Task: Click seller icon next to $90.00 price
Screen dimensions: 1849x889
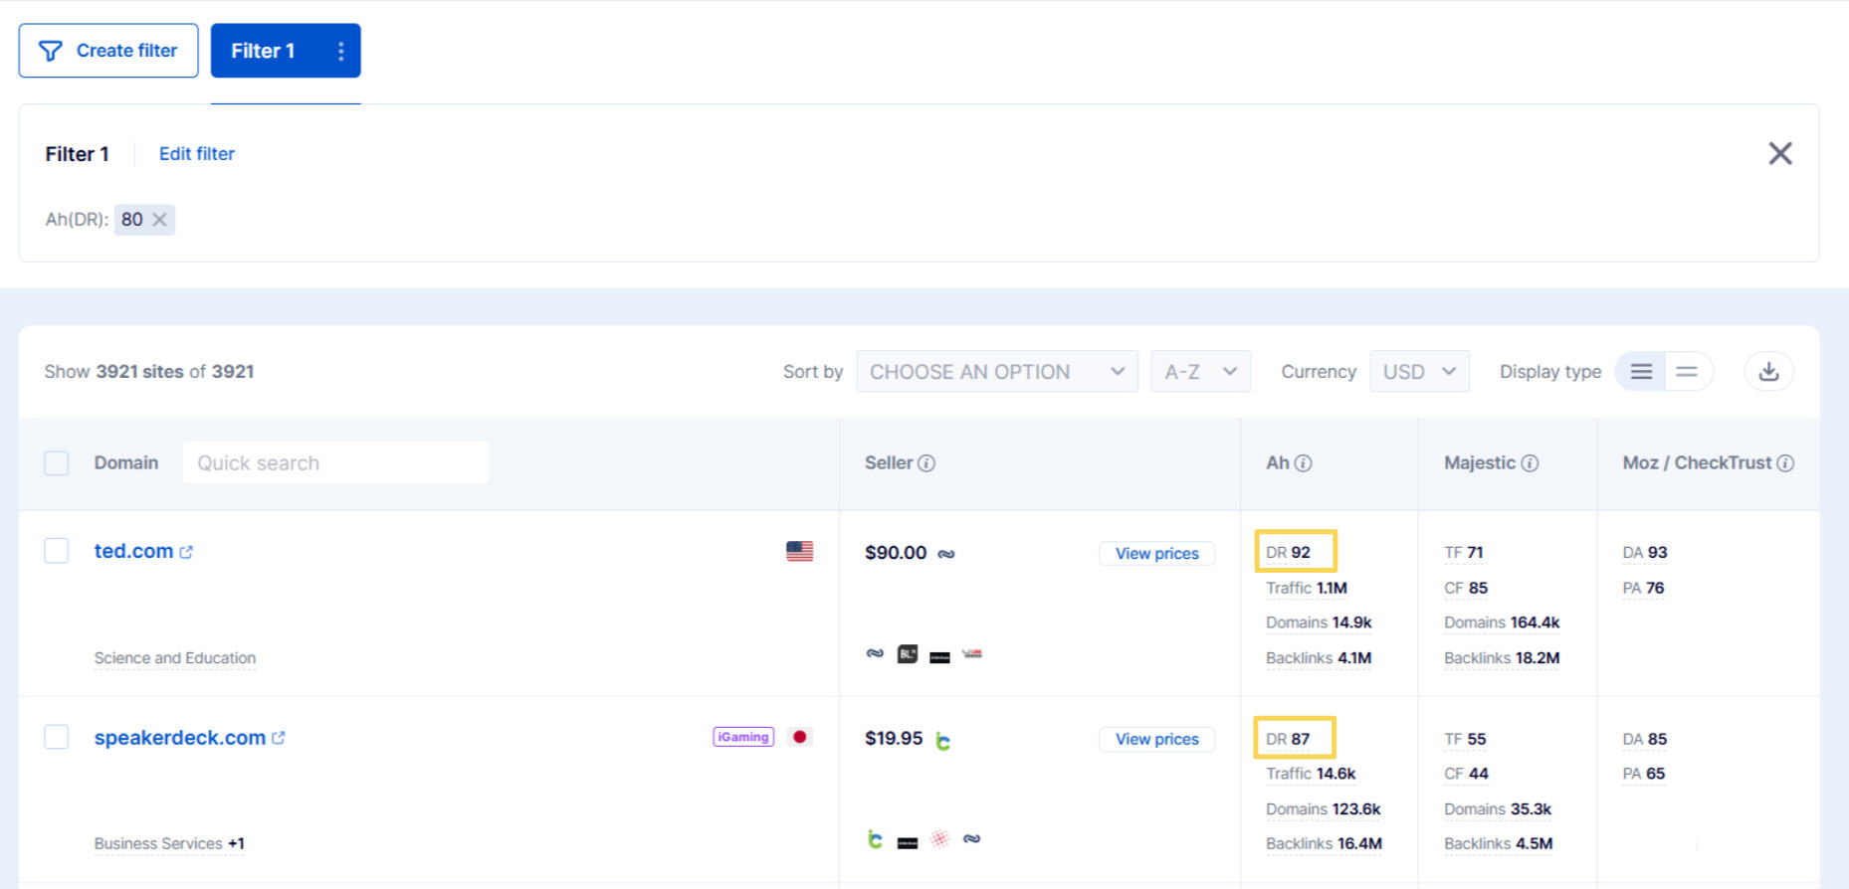Action: (946, 554)
